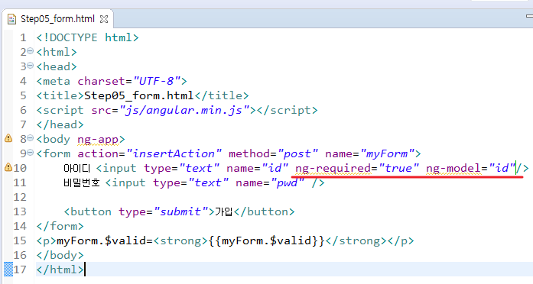The image size is (533, 284).
Task: Select the Step05_form.html editor tab
Action: [x=57, y=18]
